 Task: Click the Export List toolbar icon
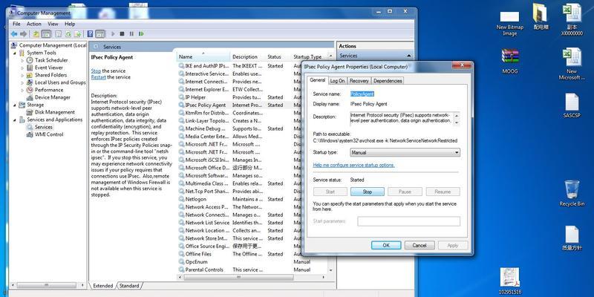tap(78, 34)
